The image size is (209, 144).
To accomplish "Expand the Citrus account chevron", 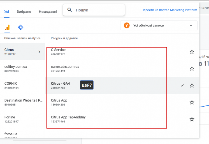I will [x=39, y=52].
